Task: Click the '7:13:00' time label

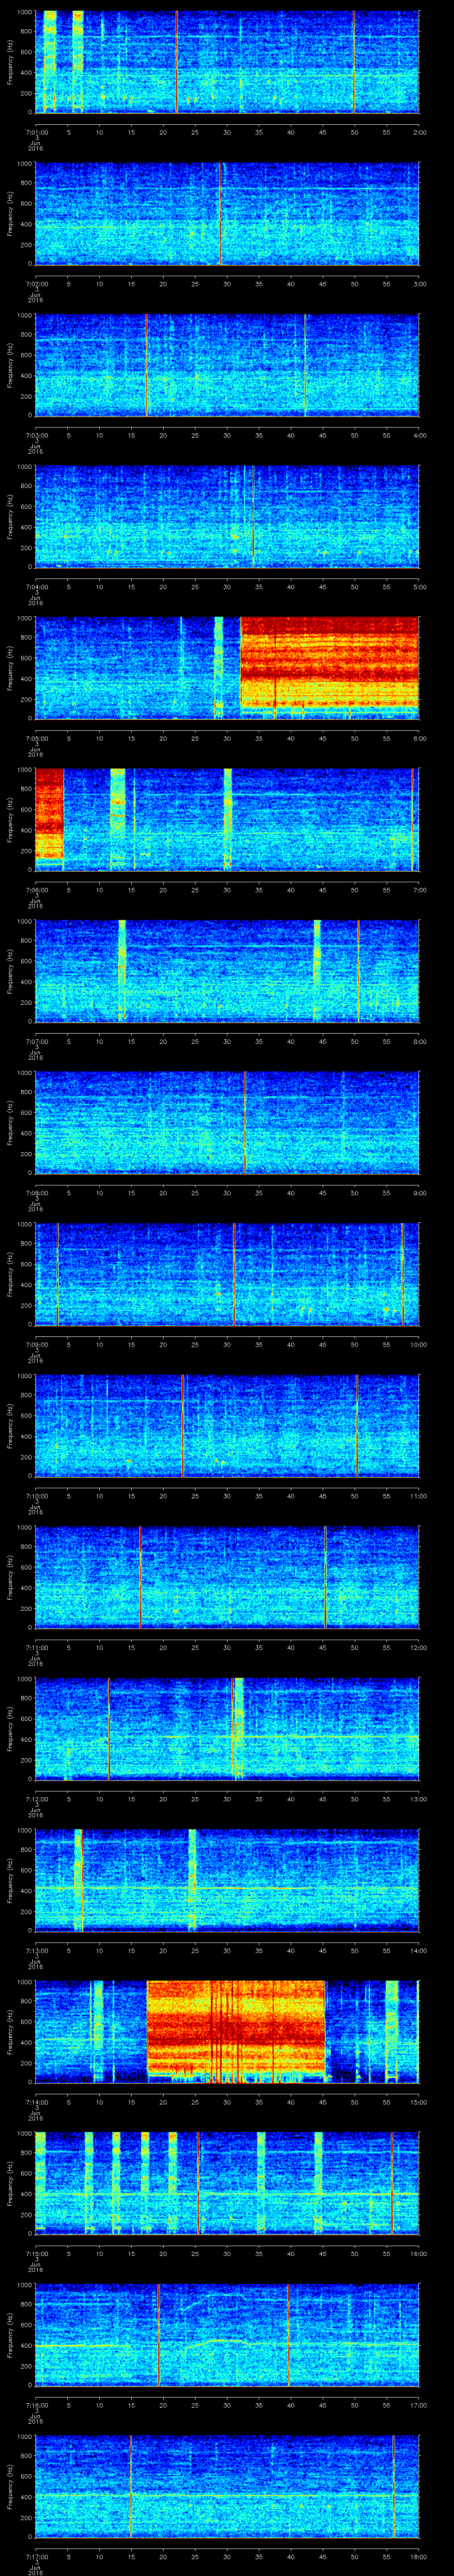Action: click(x=36, y=1950)
